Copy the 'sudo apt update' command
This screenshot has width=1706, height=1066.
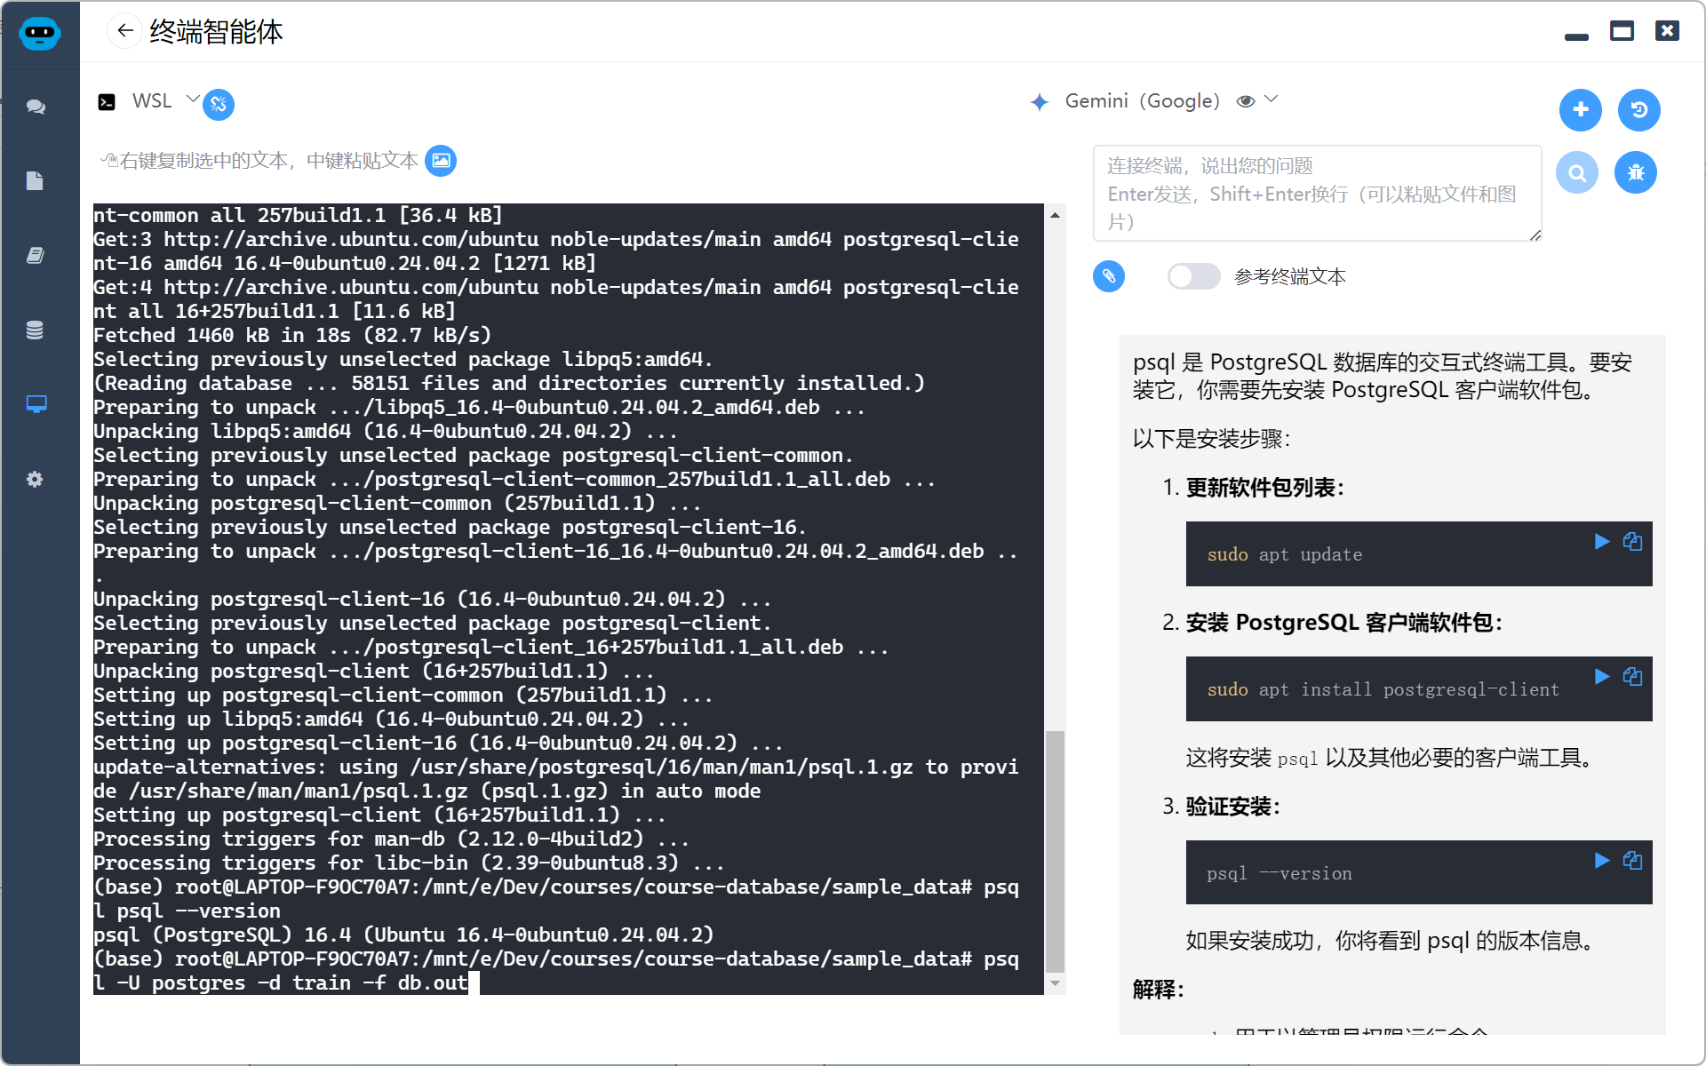[1632, 541]
